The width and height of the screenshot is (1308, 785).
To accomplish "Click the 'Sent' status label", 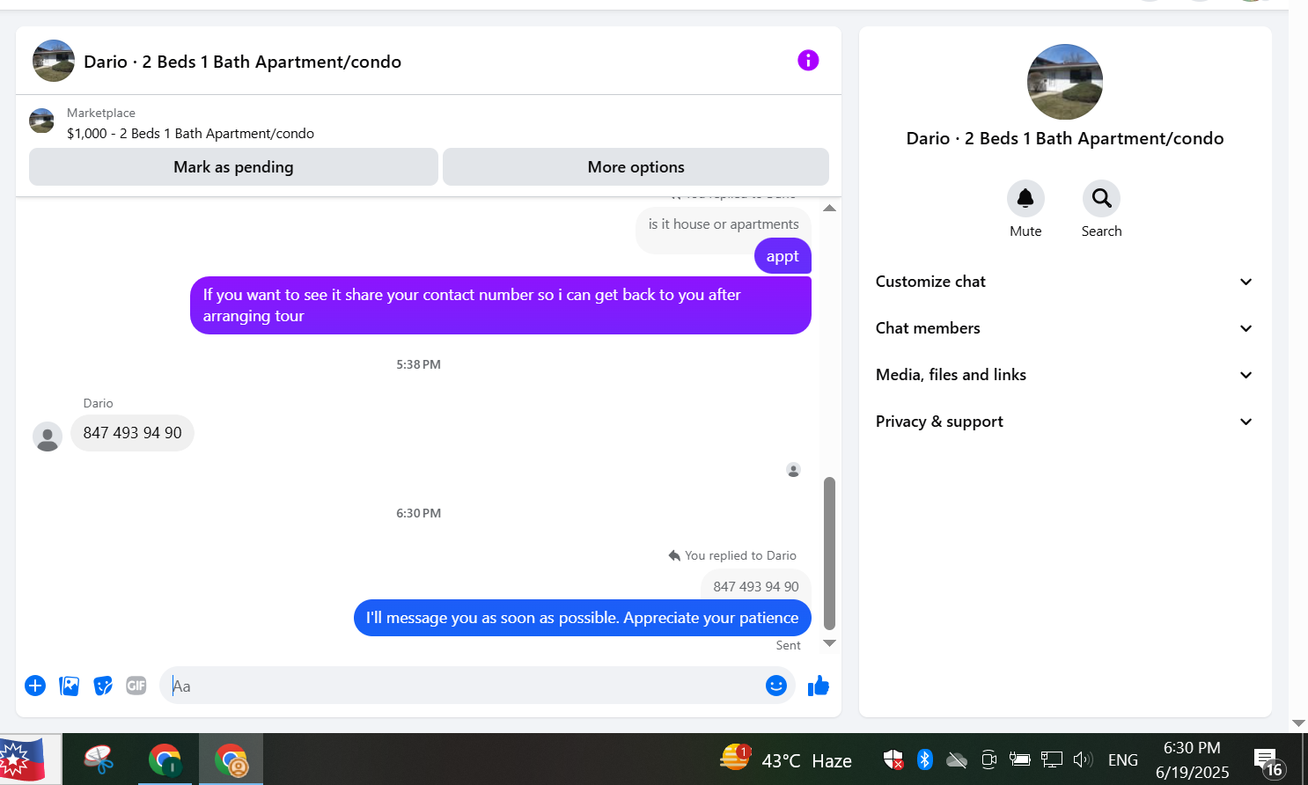I will [x=788, y=645].
